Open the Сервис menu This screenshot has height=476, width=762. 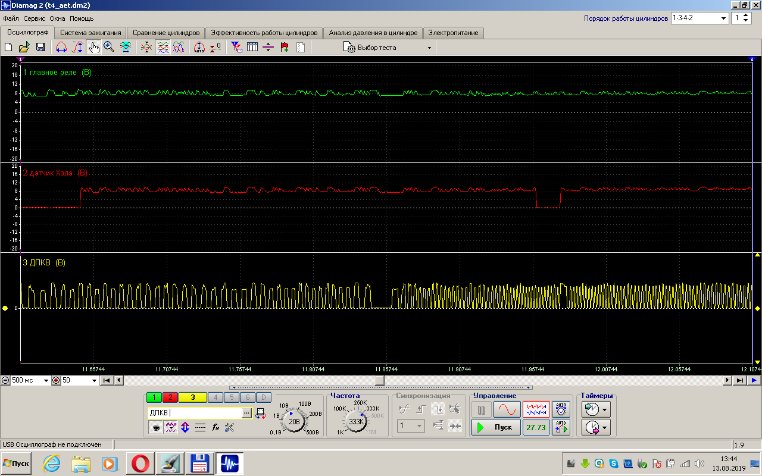34,18
